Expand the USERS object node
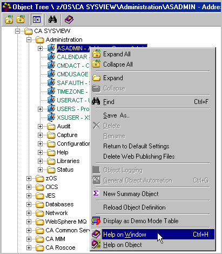The image size is (222, 254). (x=40, y=109)
